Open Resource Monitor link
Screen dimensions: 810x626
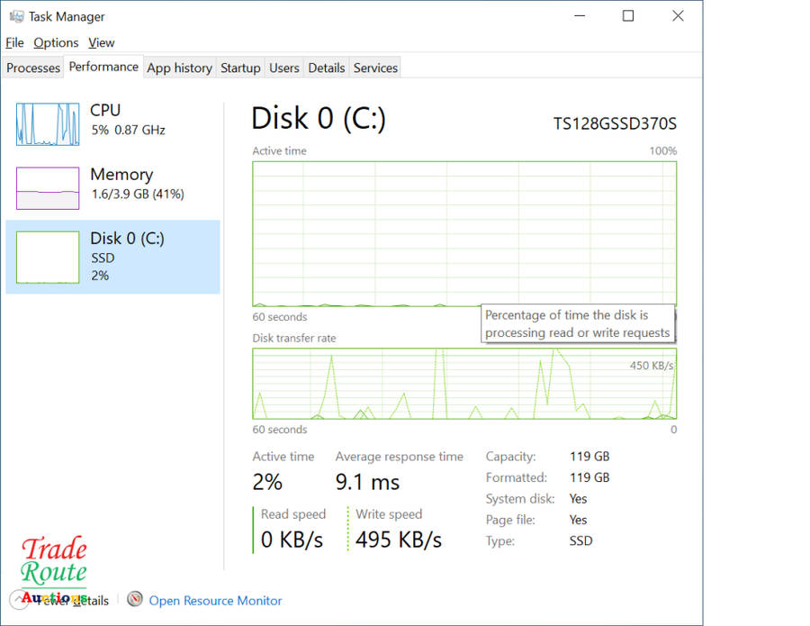pos(215,601)
